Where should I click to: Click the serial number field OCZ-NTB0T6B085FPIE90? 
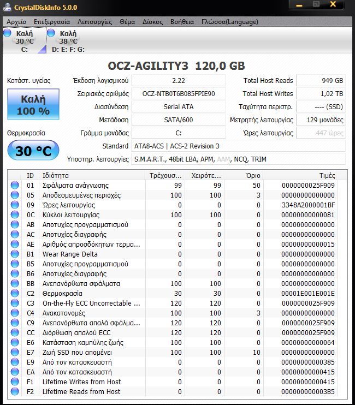179,94
